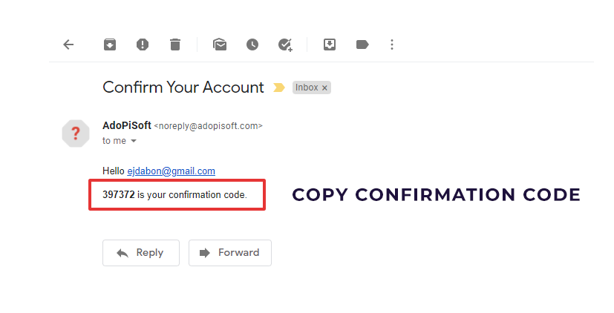Open ejdabon@gmail.com email link
This screenshot has width=614, height=313.
(x=171, y=171)
